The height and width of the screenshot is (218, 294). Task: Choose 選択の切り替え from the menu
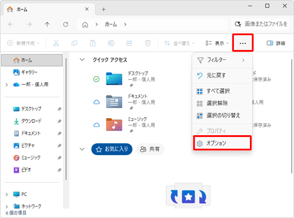[x=222, y=116]
